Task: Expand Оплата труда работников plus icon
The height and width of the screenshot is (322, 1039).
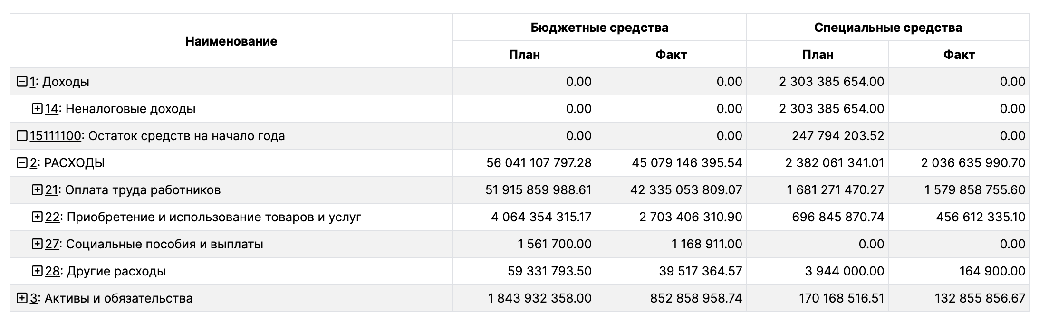Action: click(37, 190)
